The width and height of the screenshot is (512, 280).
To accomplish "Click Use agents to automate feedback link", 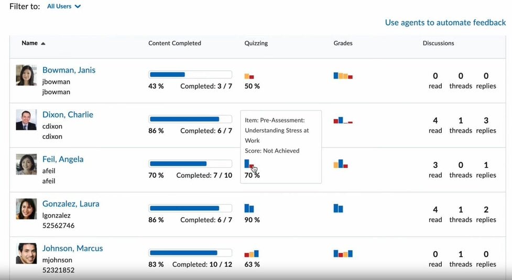I will [x=445, y=23].
